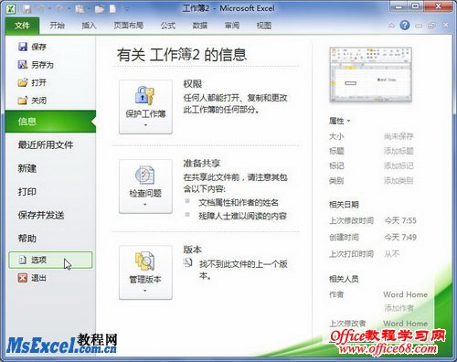Viewport: 457px width, 362px height.
Task: Switch to the Review (审阅) tab
Action: pyautogui.click(x=232, y=26)
